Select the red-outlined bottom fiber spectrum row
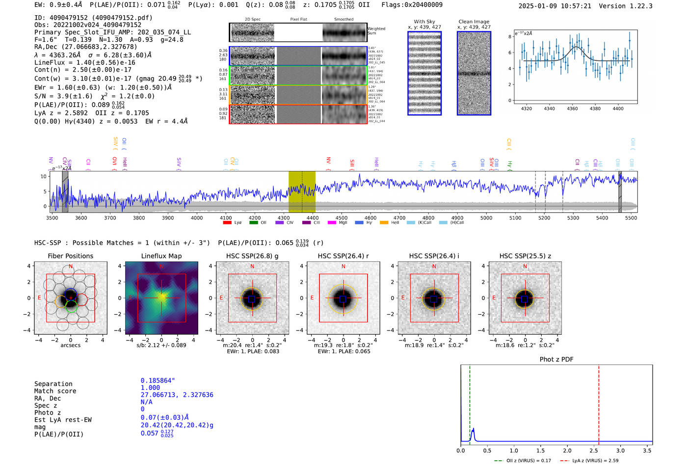Screen dimensions: 687x468 [298, 114]
